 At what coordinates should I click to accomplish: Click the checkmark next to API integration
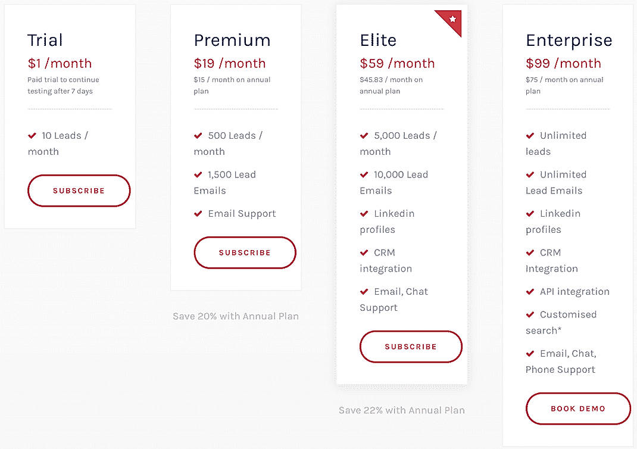(530, 292)
